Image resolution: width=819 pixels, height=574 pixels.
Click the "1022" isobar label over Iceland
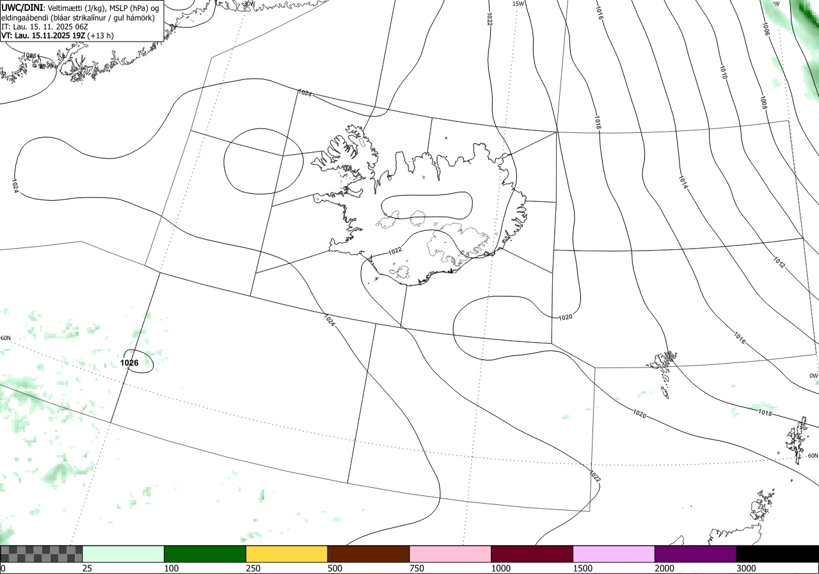[395, 251]
